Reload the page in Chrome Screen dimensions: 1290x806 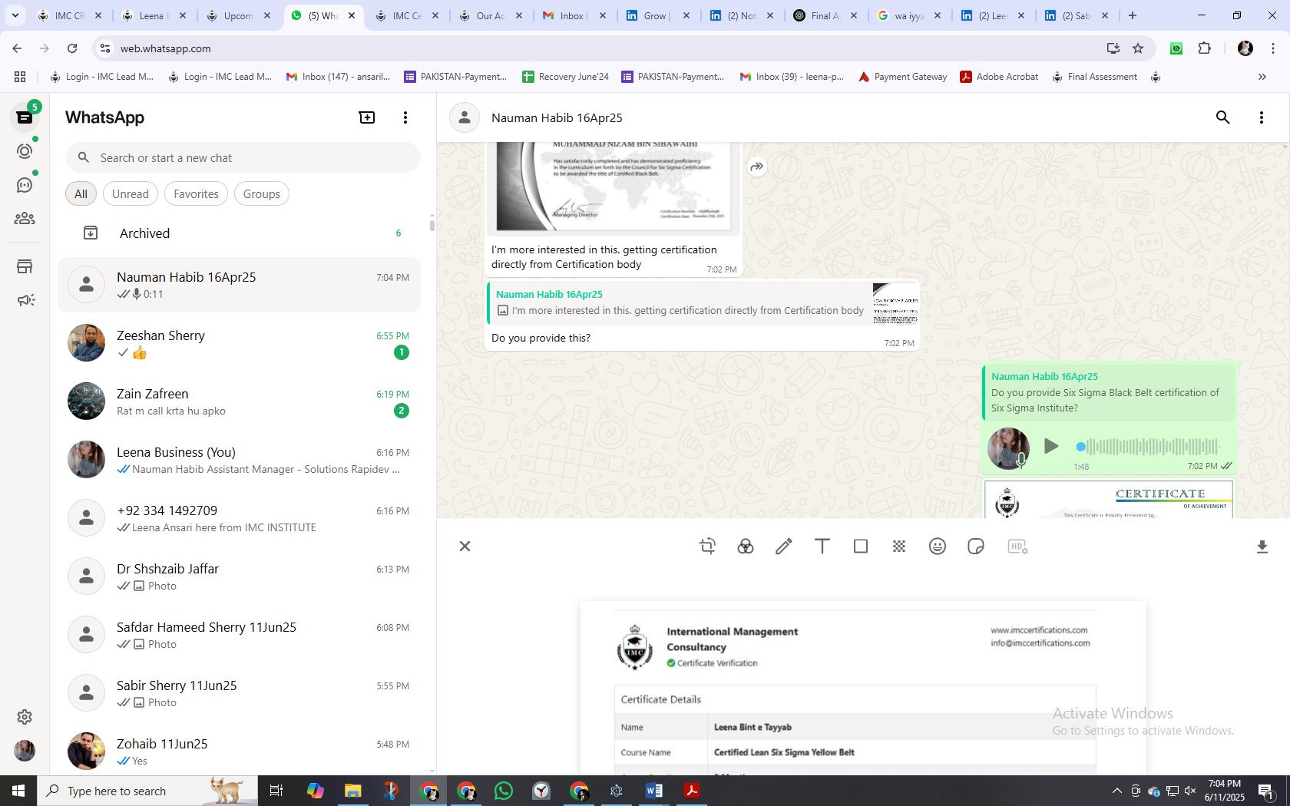point(72,48)
